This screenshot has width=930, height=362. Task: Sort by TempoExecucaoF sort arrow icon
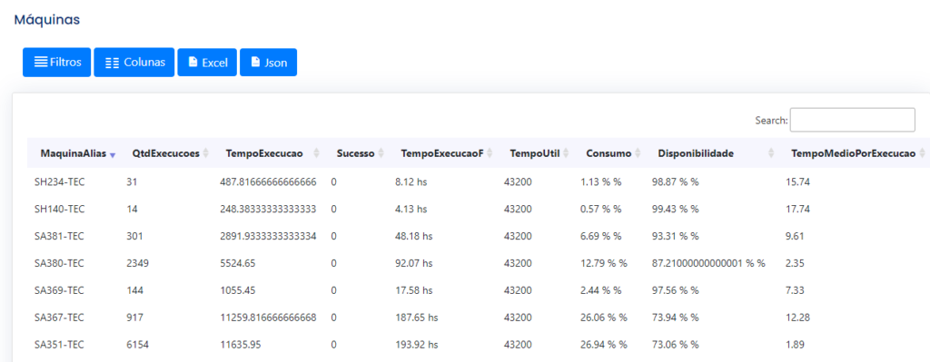tap(490, 153)
